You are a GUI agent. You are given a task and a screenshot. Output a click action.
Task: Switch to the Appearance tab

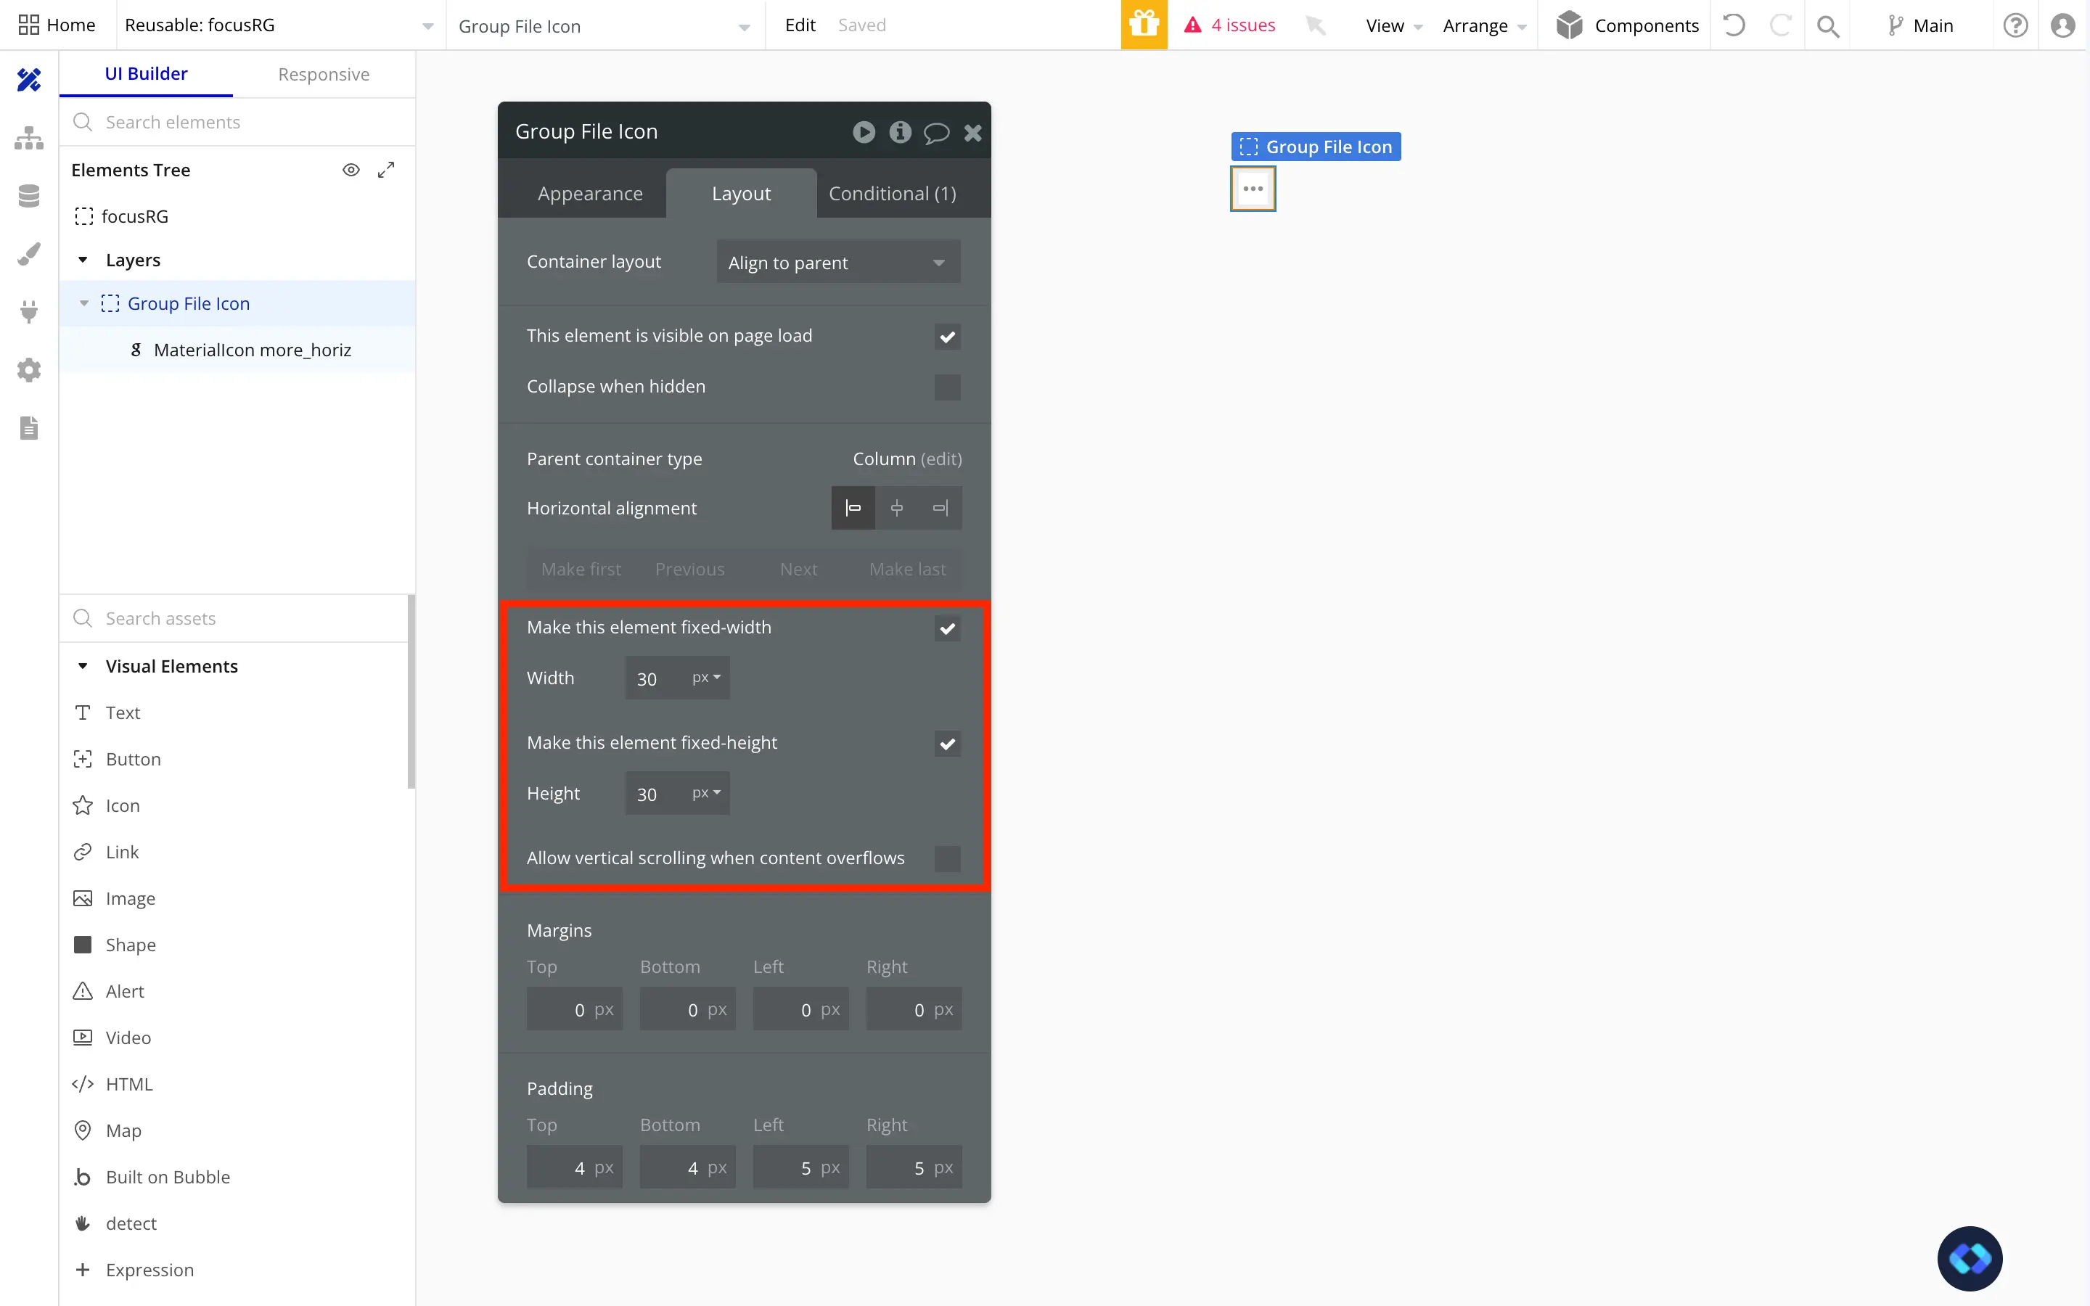coord(590,194)
